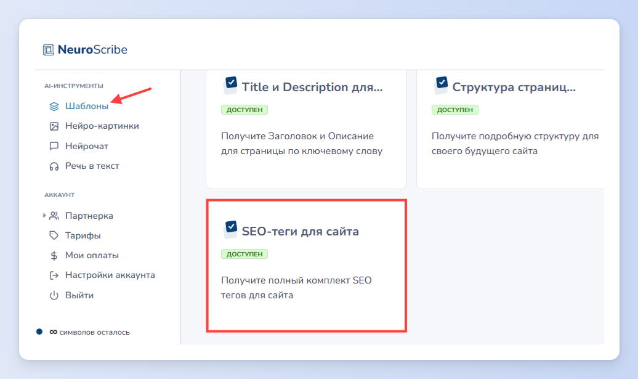Open the NeuroScribe brand name link
Viewport: 638px width, 379px height.
[92, 50]
